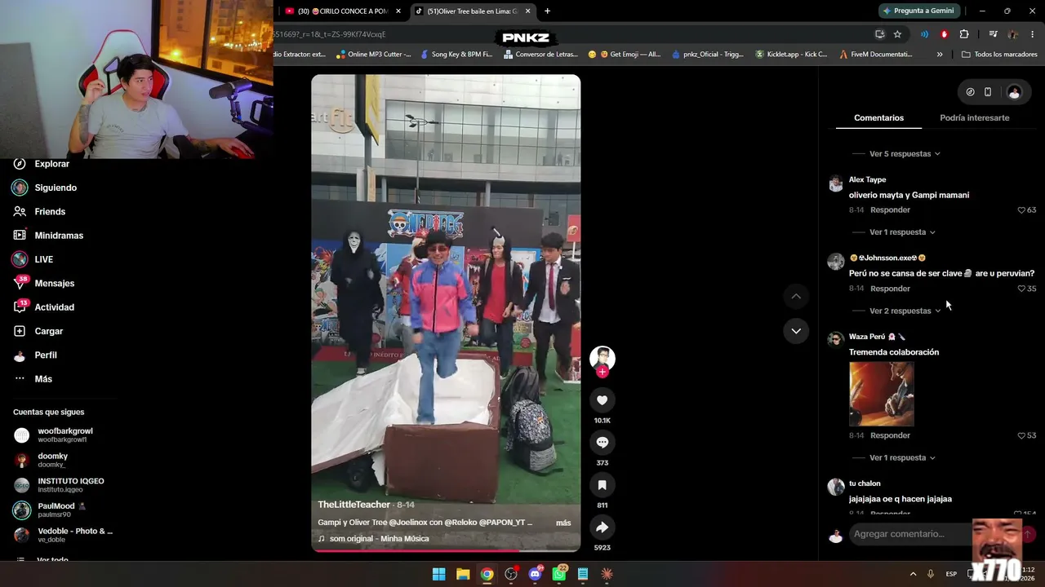The height and width of the screenshot is (587, 1045).
Task: Reply to Alex Taype's comment
Action: point(890,210)
